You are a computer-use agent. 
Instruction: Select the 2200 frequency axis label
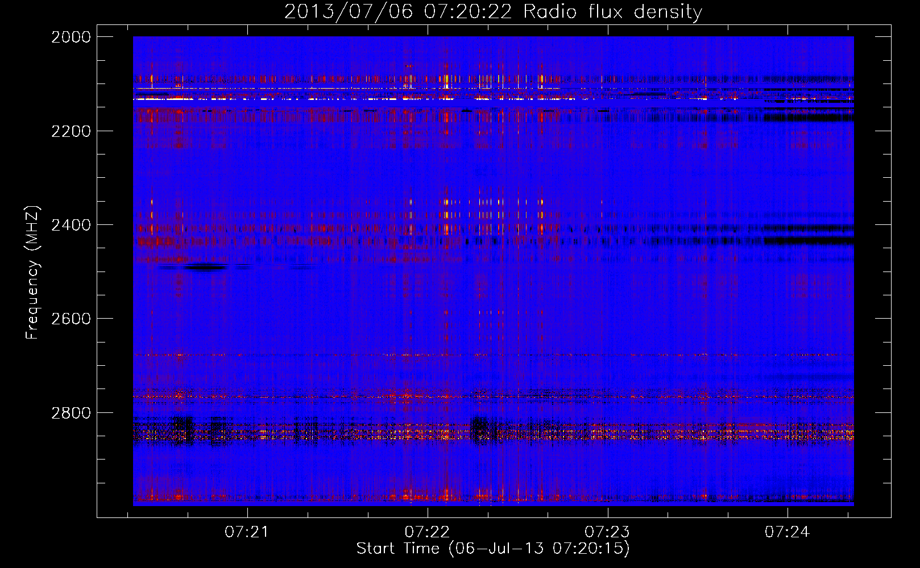click(71, 131)
